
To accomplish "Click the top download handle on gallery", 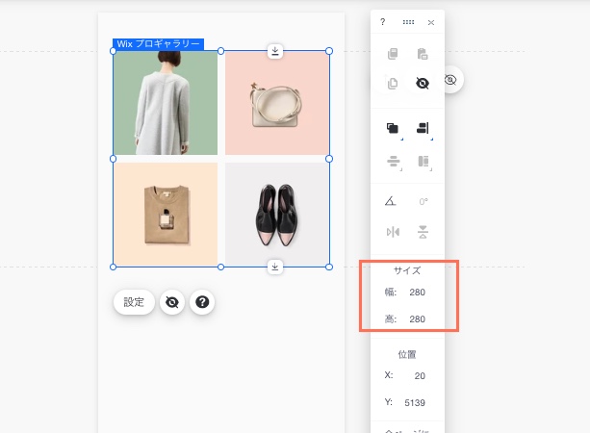I will pyautogui.click(x=275, y=51).
